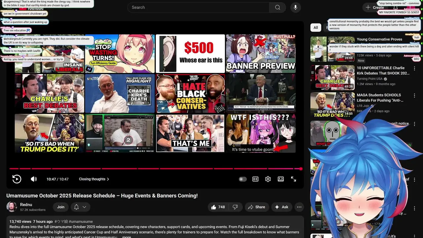Select the All filter chip
This screenshot has height=238, width=423.
[x=316, y=27]
